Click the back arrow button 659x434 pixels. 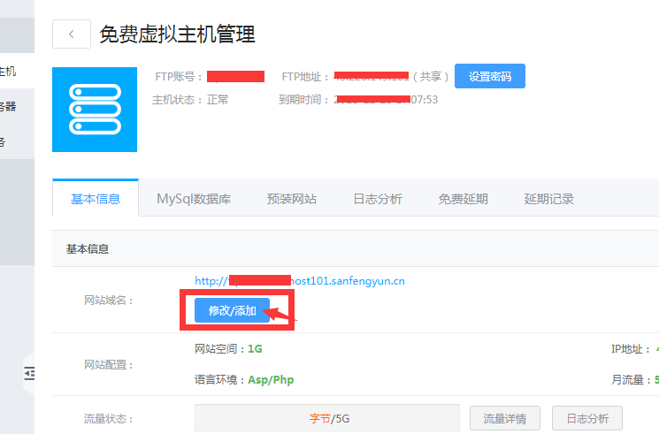72,34
